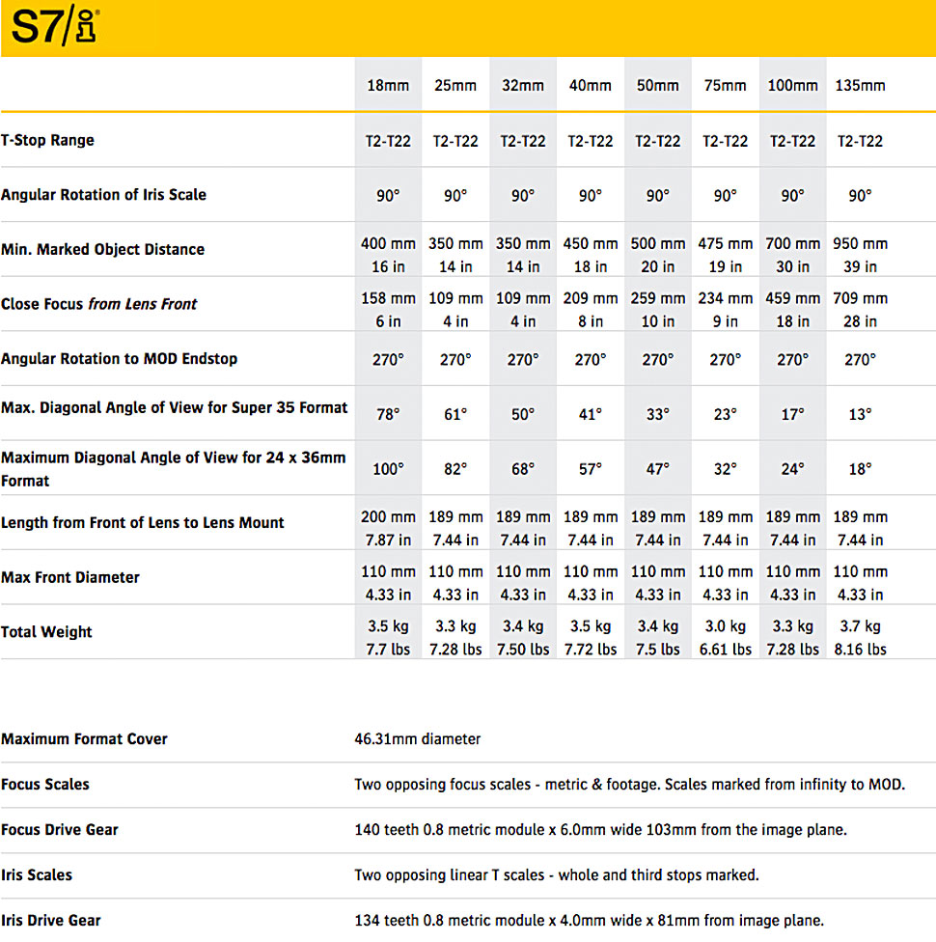936x942 pixels.
Task: Click the "Iris Drive Gear" label
Action: click(x=51, y=921)
